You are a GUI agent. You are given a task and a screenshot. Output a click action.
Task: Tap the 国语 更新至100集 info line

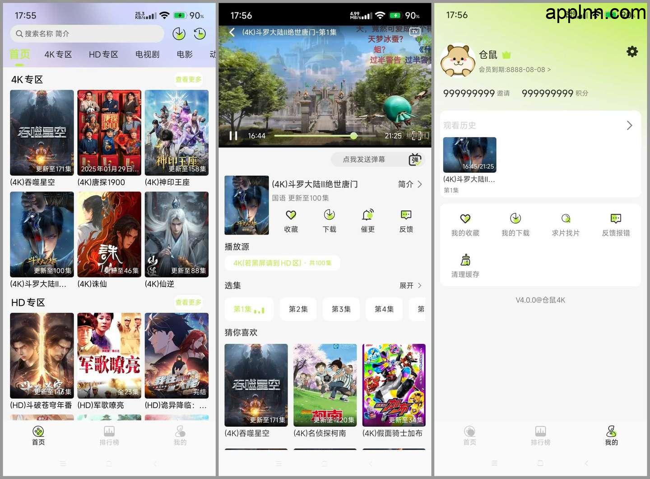300,198
